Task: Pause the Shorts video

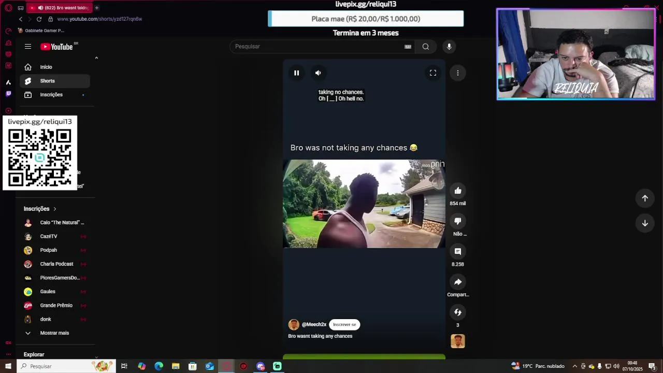Action: 296,73
